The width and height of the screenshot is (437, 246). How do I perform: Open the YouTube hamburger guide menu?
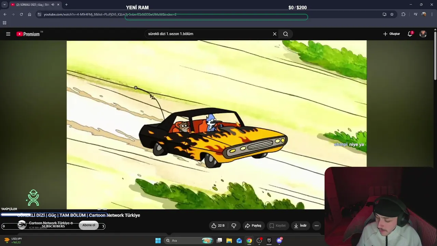click(8, 34)
